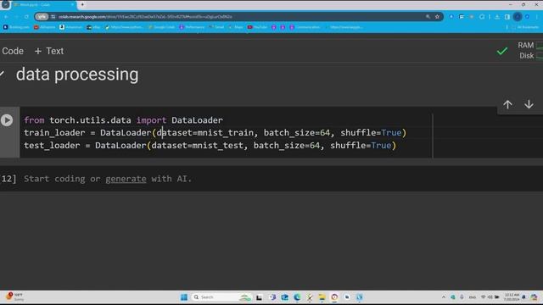Go back in browser

pyautogui.click(x=6, y=17)
